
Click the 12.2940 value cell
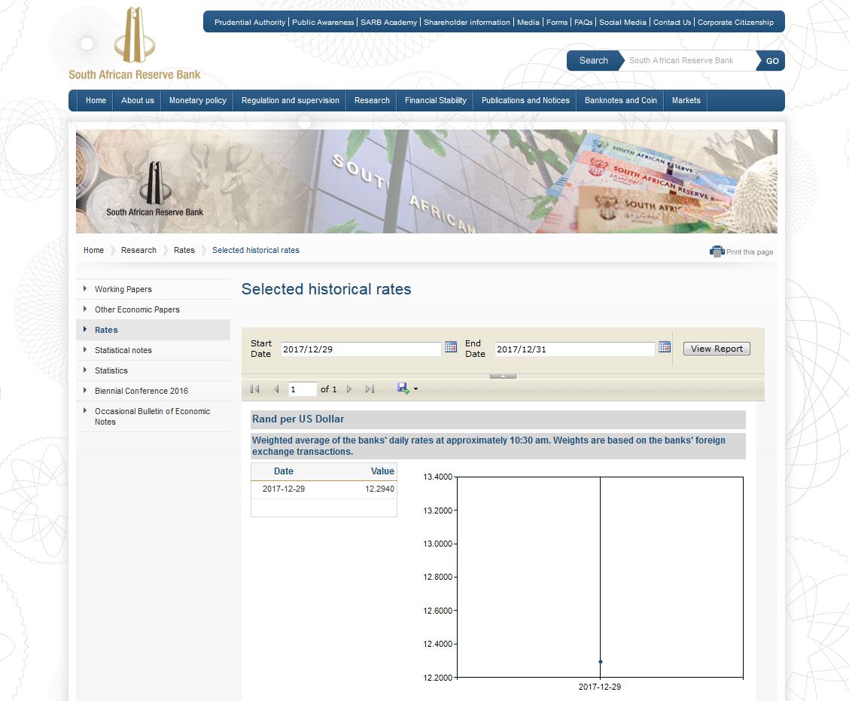coord(379,489)
